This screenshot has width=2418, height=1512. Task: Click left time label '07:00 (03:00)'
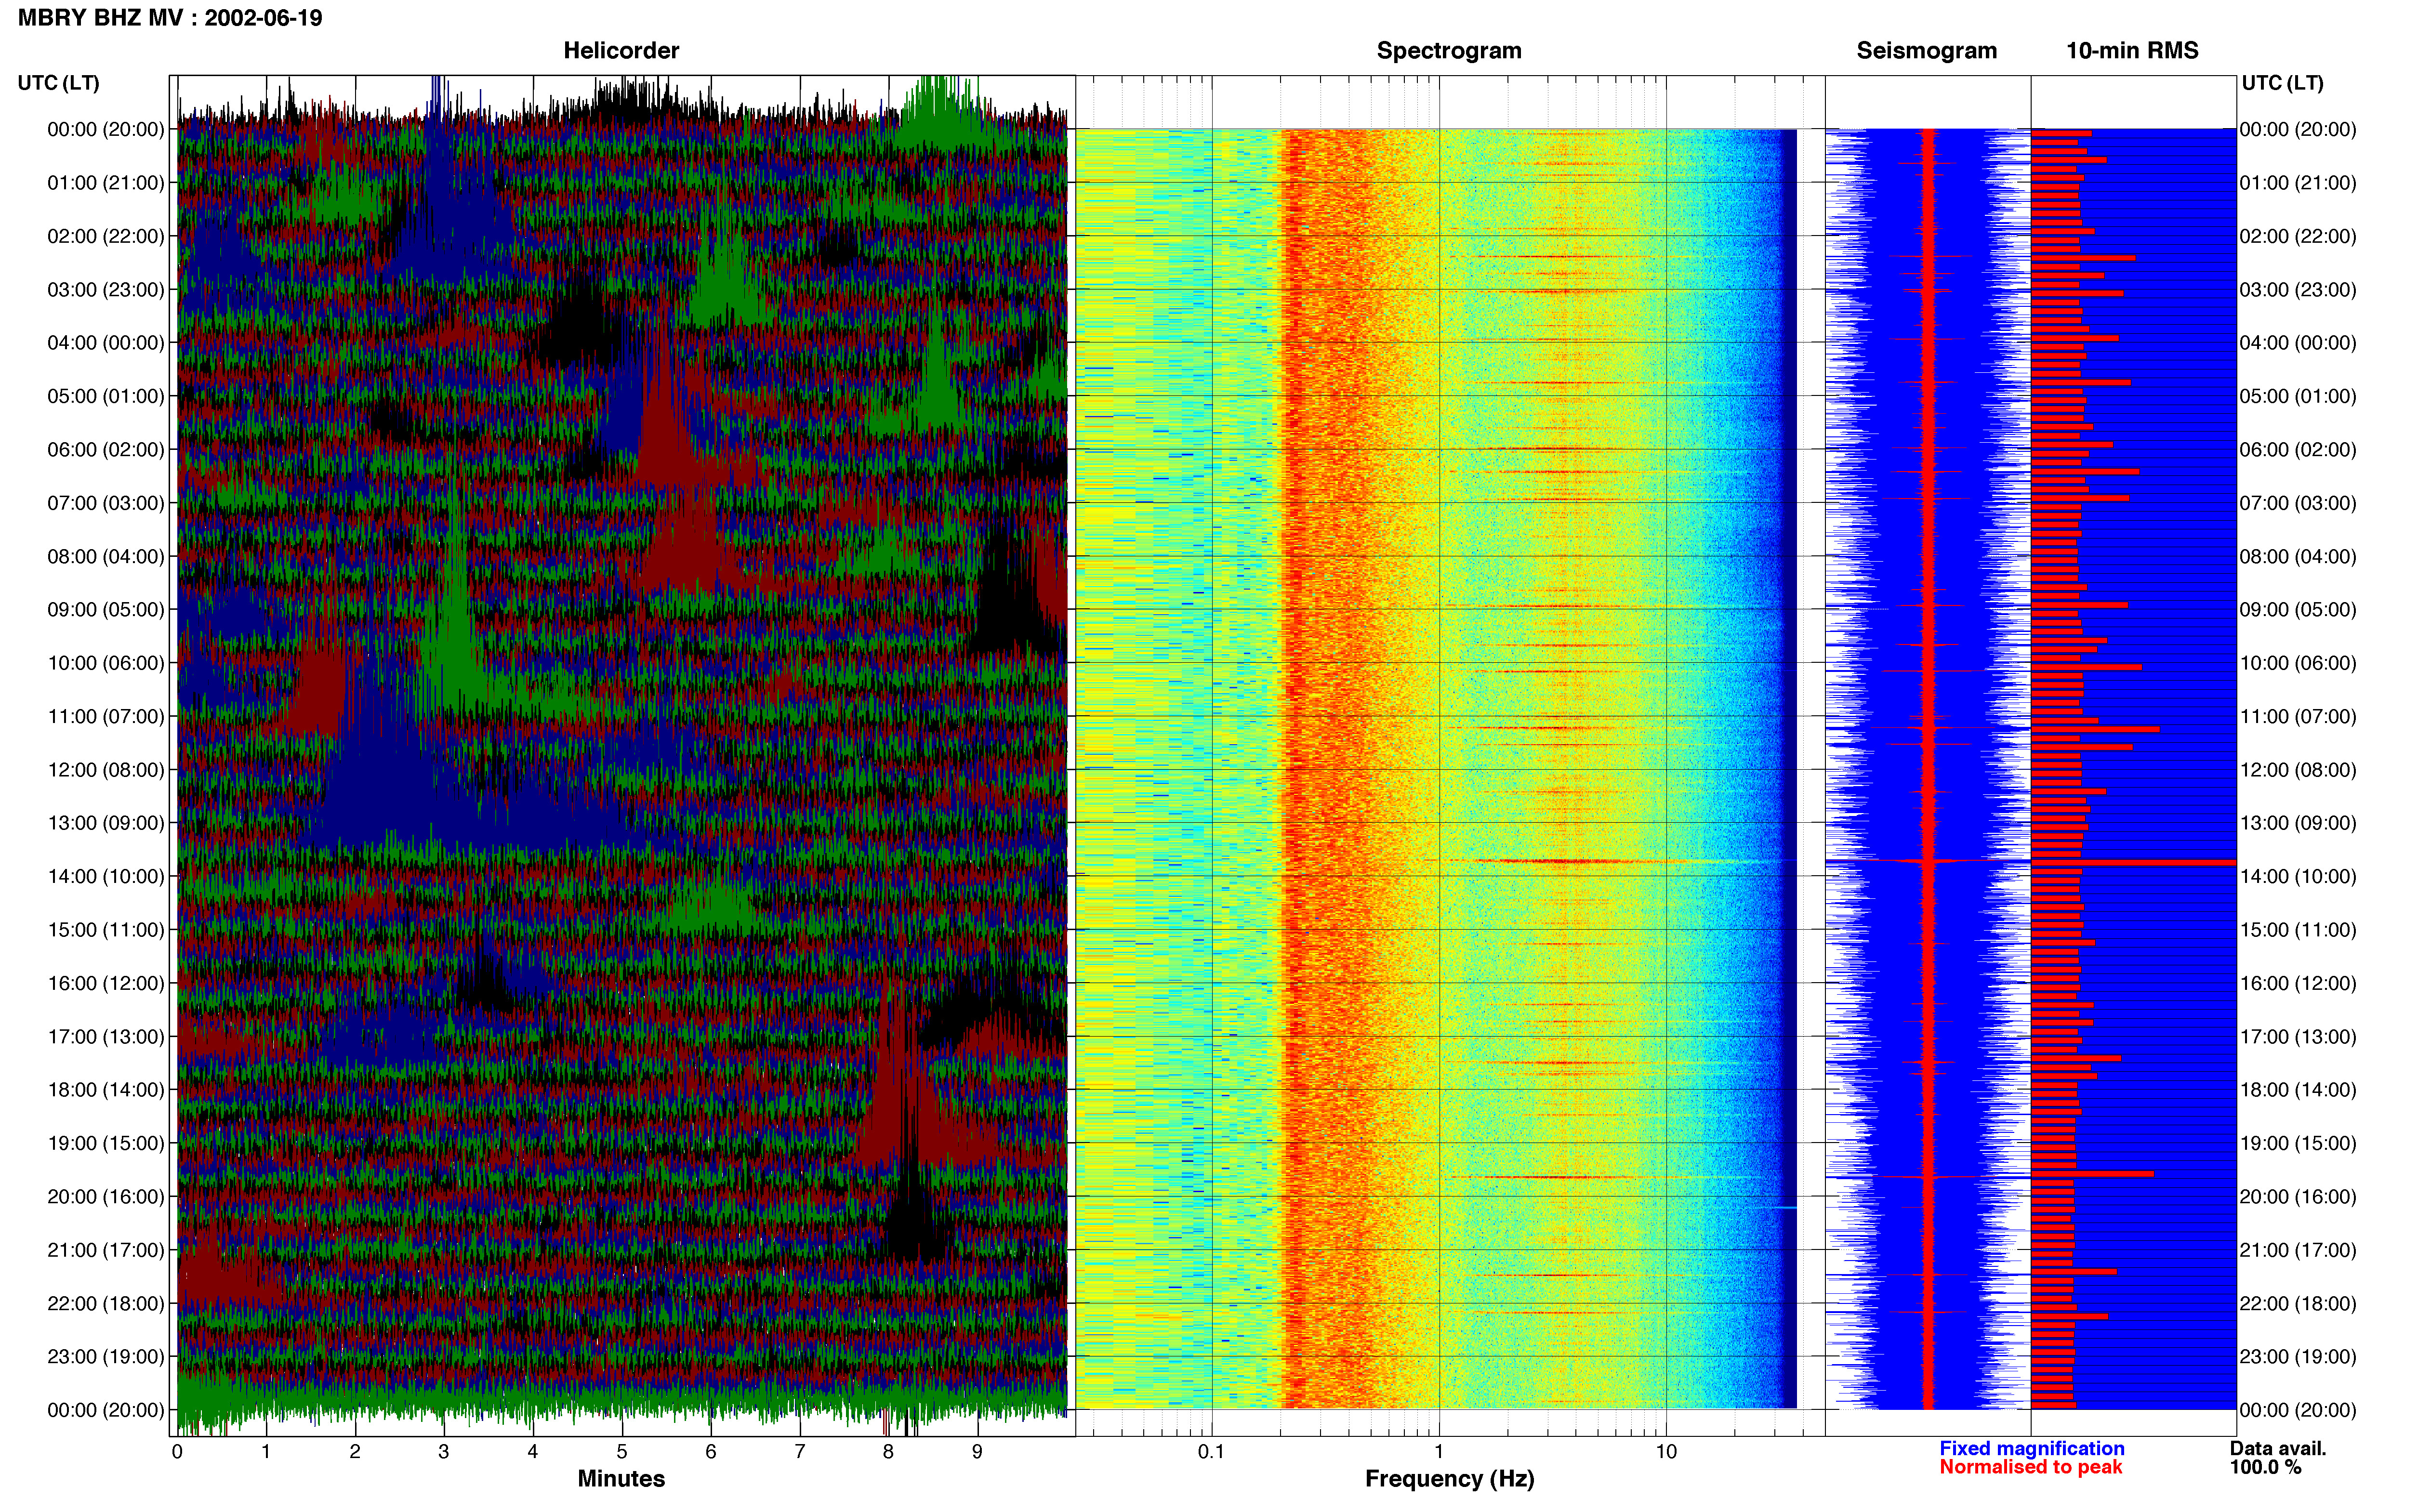pos(106,503)
